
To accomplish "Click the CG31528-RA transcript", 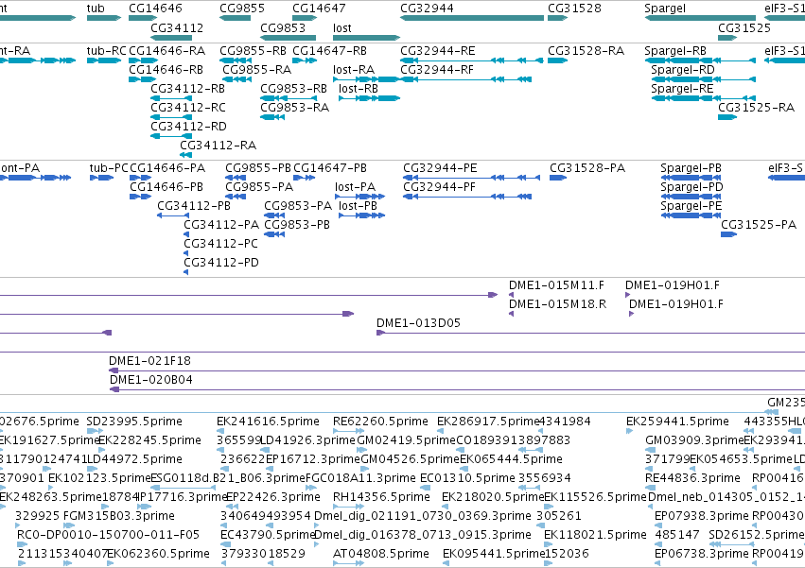I will (x=586, y=51).
